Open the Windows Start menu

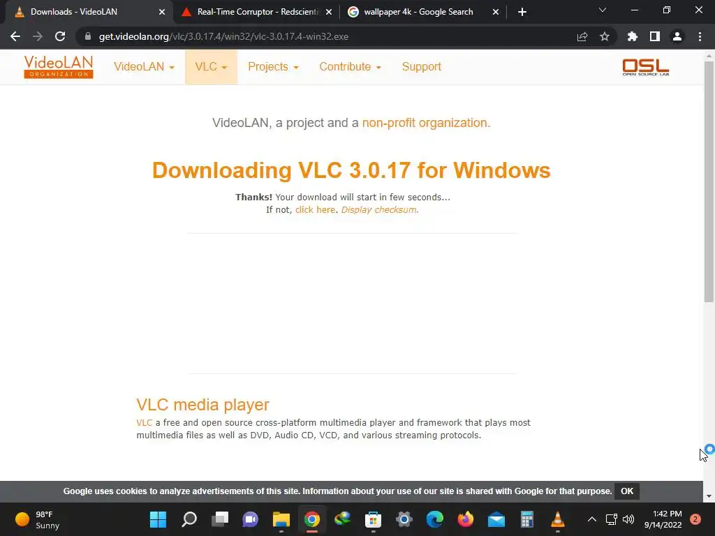click(x=159, y=519)
